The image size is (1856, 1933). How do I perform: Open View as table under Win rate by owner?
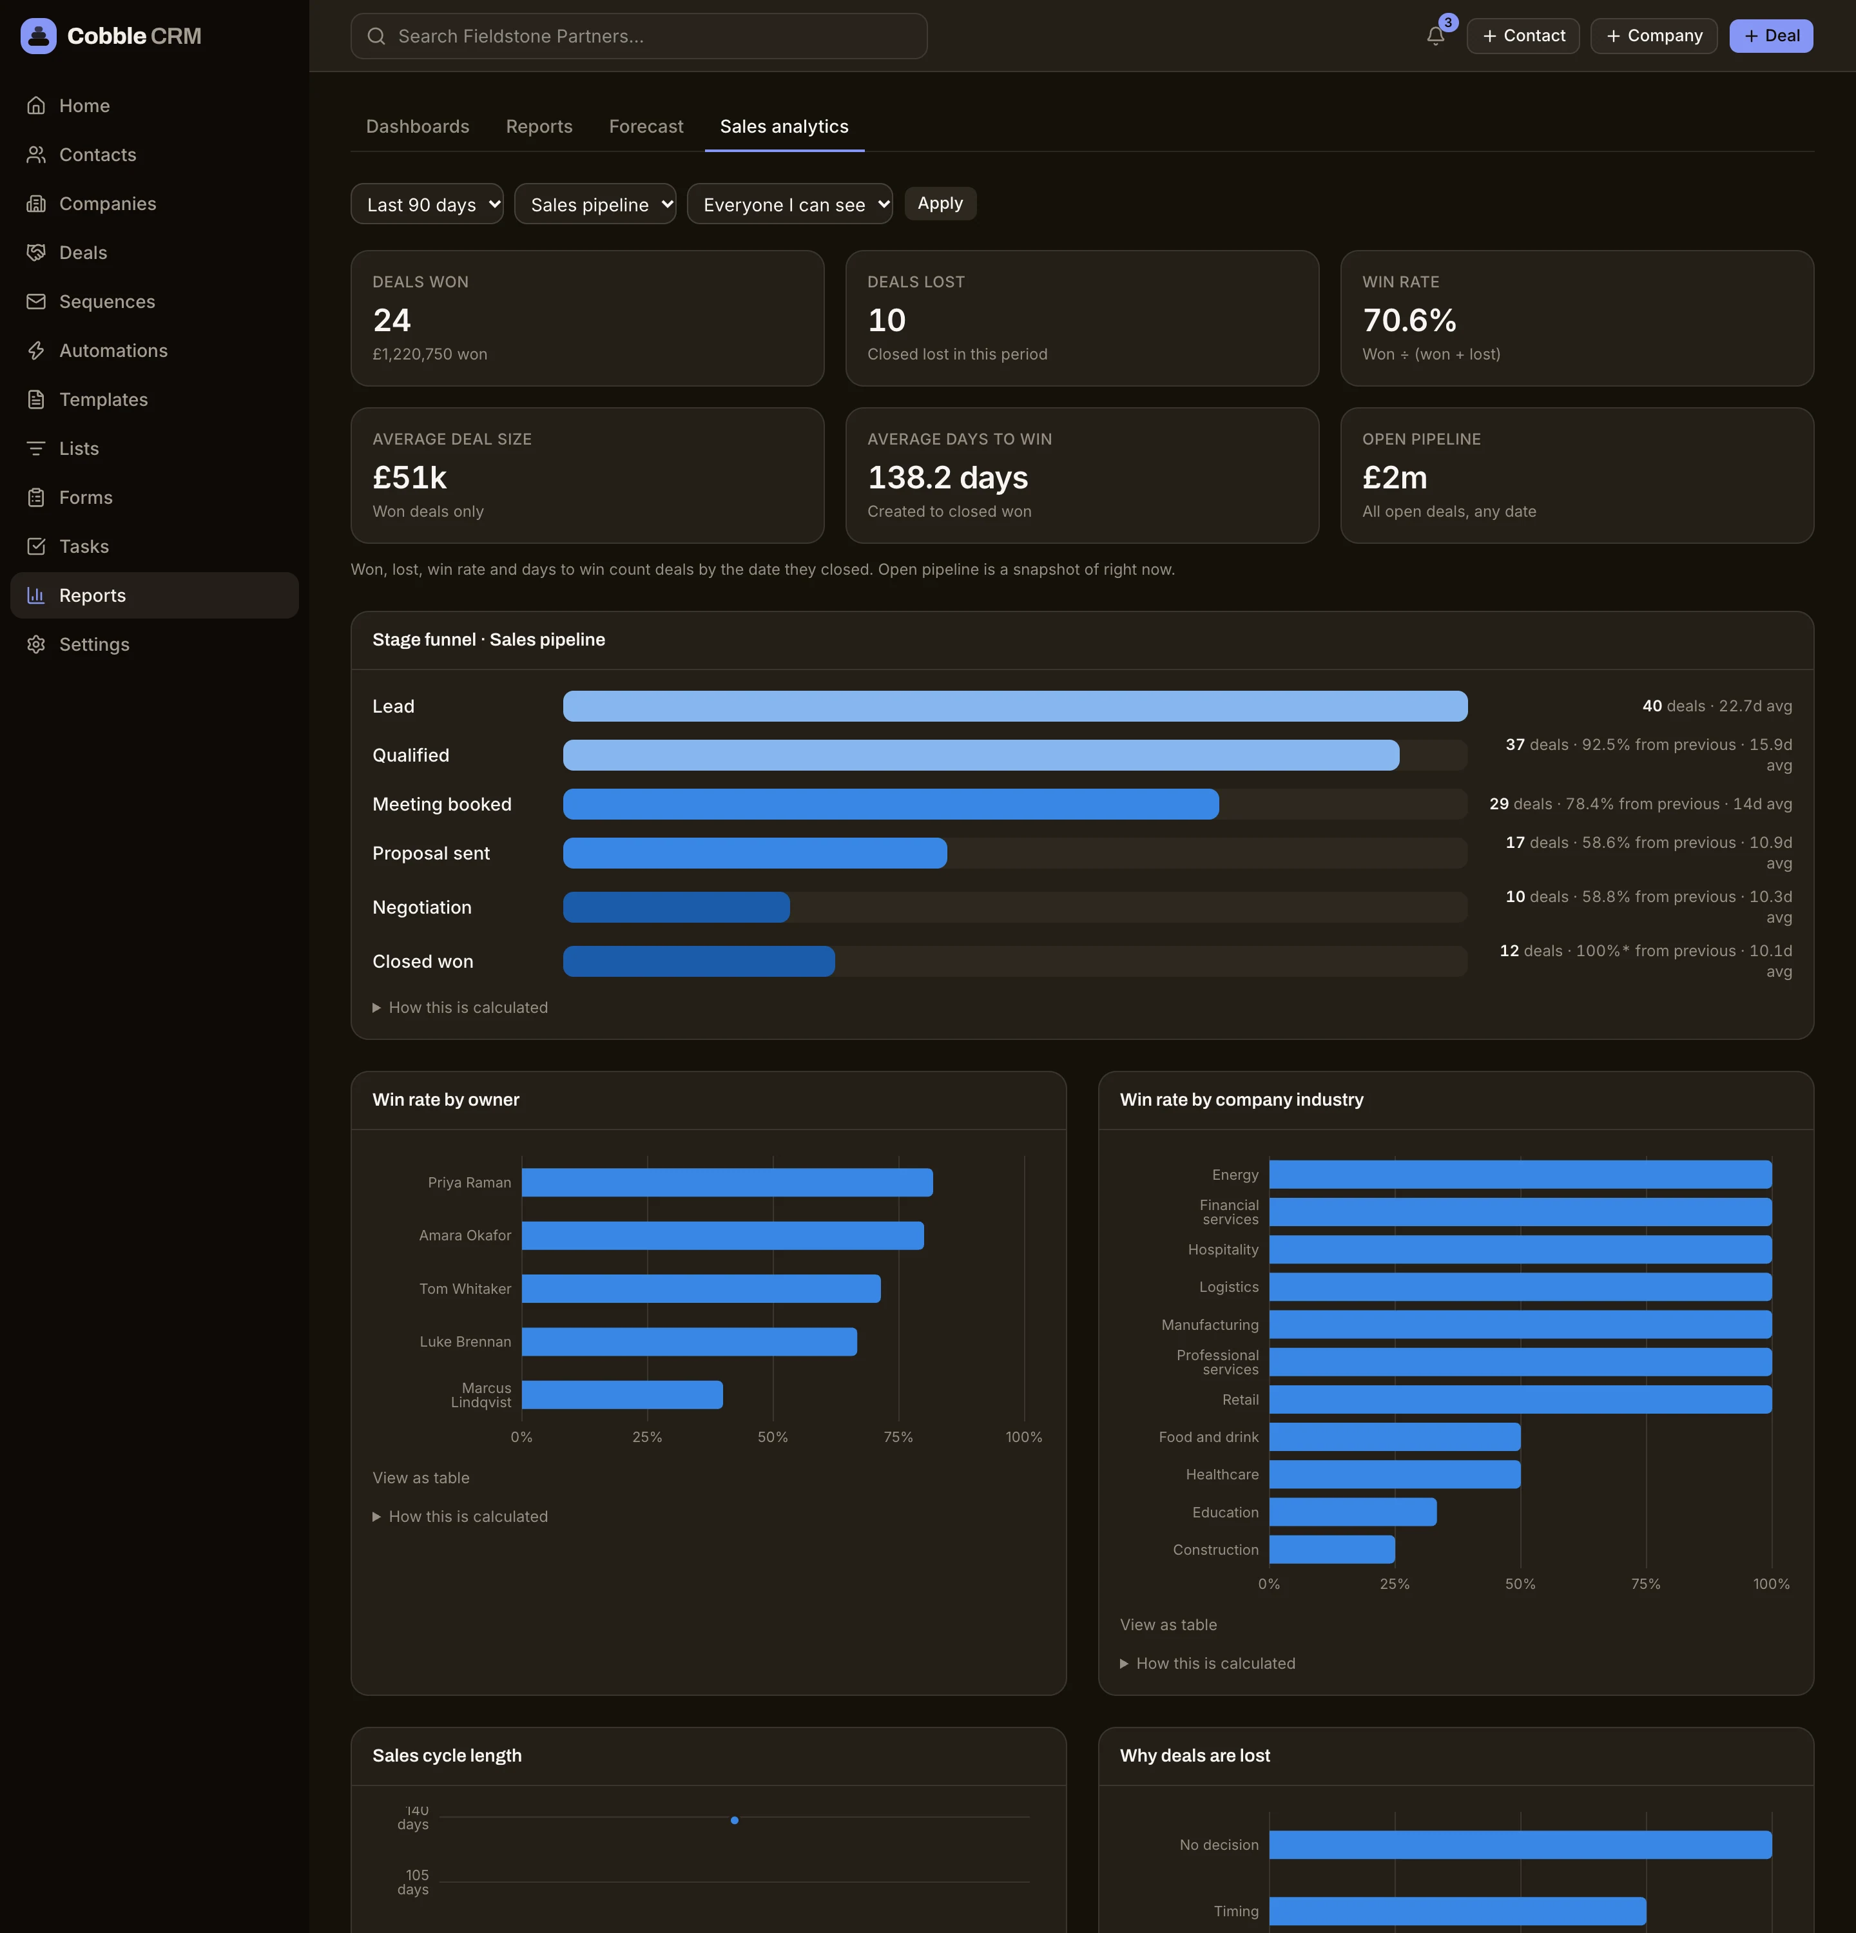tap(421, 1478)
